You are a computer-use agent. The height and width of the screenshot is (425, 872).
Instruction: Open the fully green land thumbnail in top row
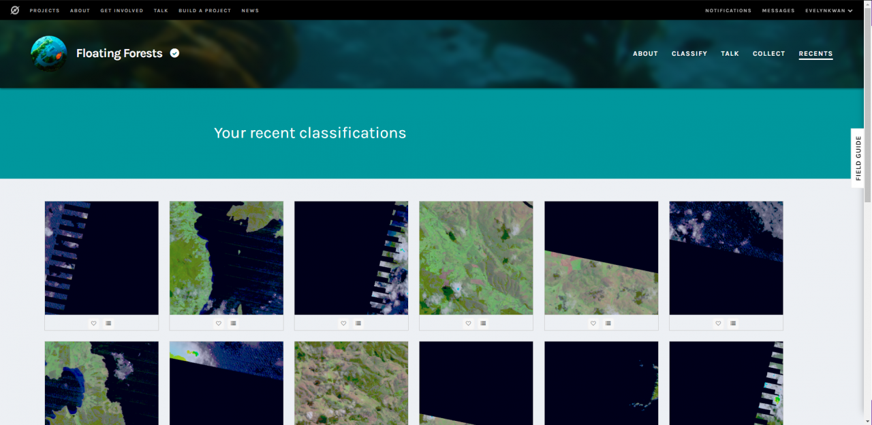click(476, 258)
